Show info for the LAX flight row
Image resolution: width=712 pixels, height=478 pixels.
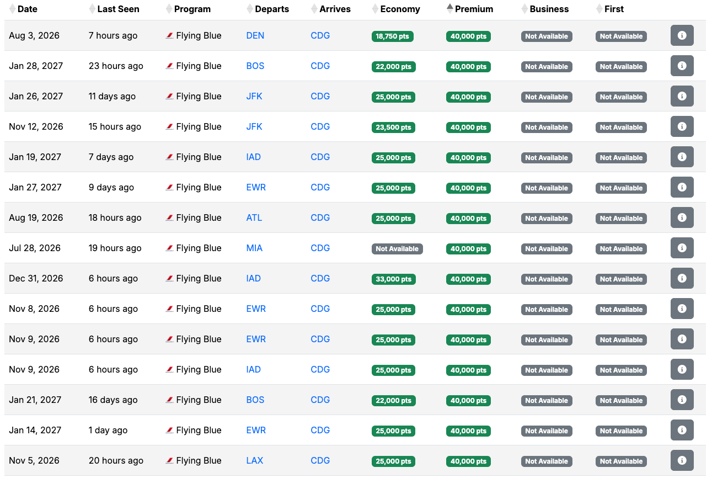pos(682,460)
